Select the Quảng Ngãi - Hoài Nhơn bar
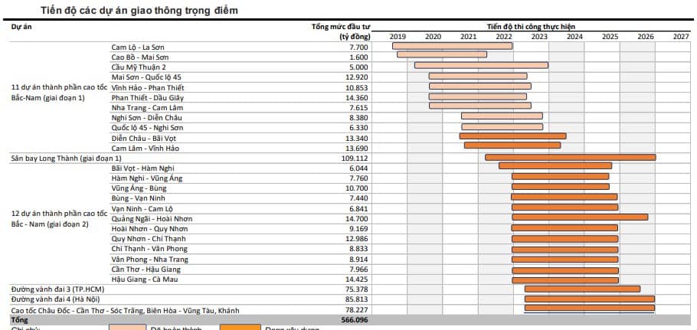 tap(580, 217)
